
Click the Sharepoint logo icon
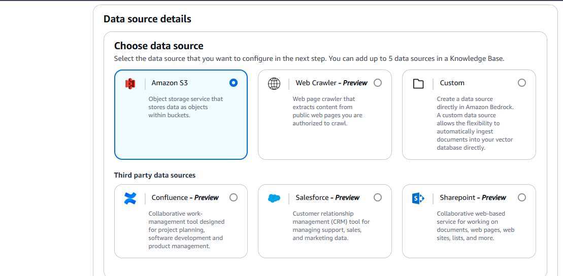[x=418, y=198]
